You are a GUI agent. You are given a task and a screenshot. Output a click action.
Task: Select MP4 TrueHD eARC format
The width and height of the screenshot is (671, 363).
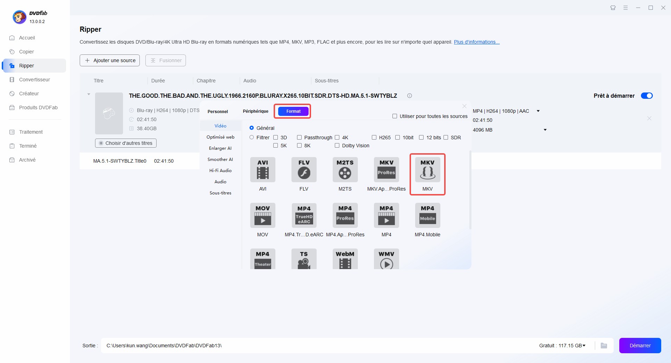[x=304, y=215]
